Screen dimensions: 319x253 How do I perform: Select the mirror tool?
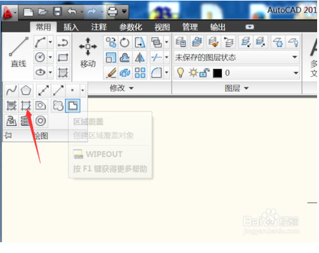(140, 58)
